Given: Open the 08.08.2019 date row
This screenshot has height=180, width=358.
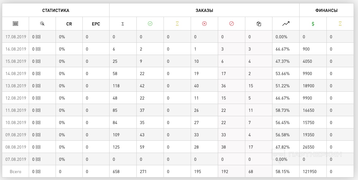Looking at the screenshot, I should click(x=178, y=147).
